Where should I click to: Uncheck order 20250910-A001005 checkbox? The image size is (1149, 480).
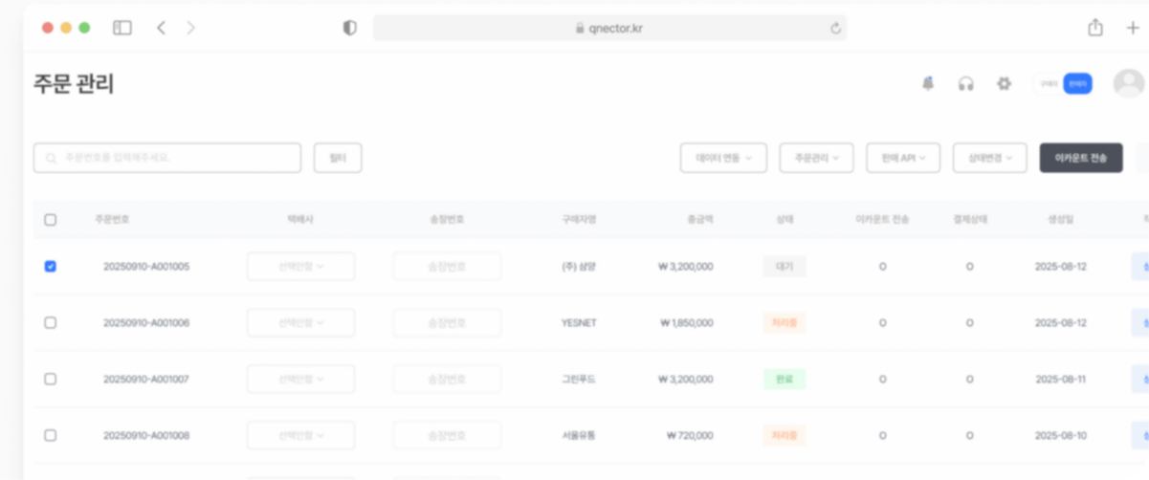coord(51,266)
